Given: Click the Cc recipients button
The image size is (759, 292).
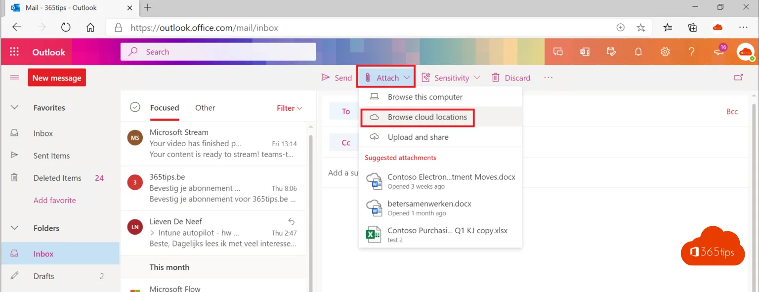Looking at the screenshot, I should 346,142.
